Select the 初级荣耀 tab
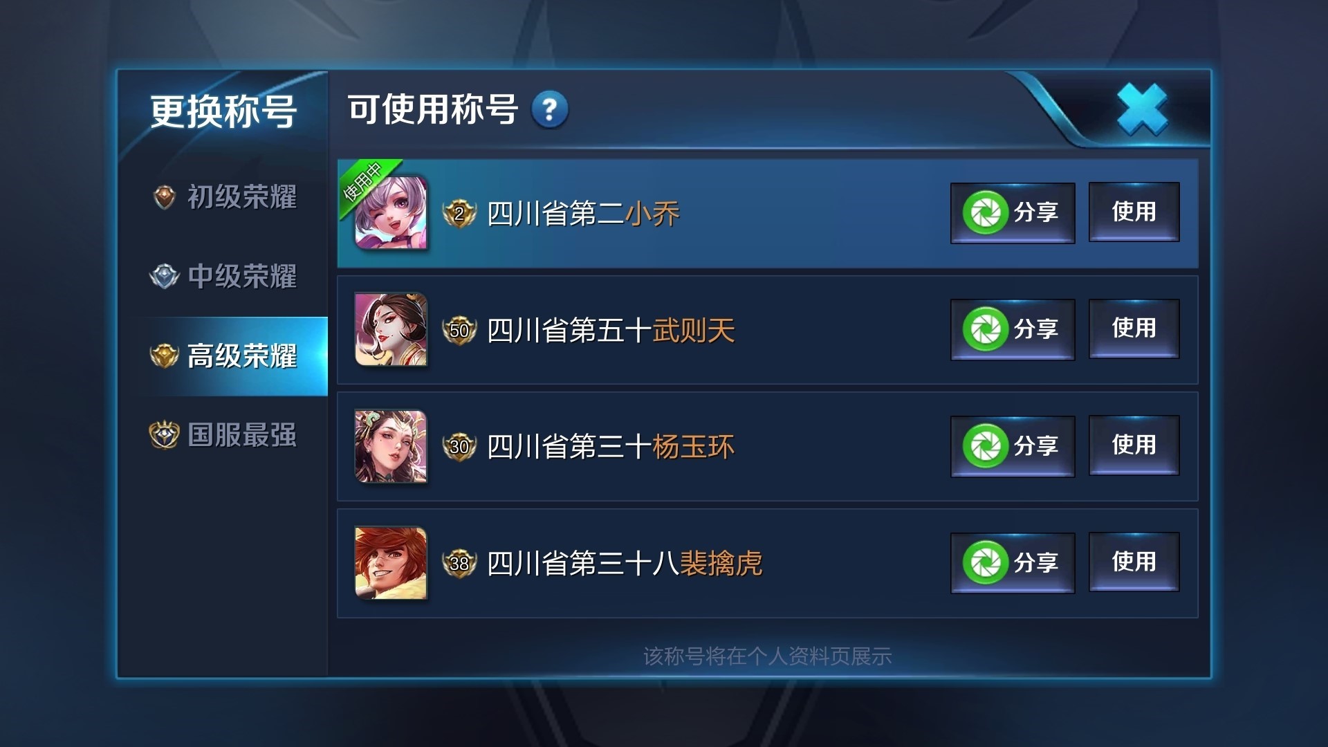Viewport: 1328px width, 747px height. [224, 197]
